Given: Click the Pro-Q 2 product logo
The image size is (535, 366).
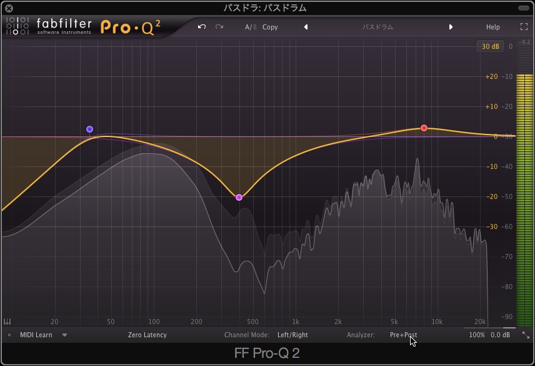Looking at the screenshot, I should click(x=131, y=28).
